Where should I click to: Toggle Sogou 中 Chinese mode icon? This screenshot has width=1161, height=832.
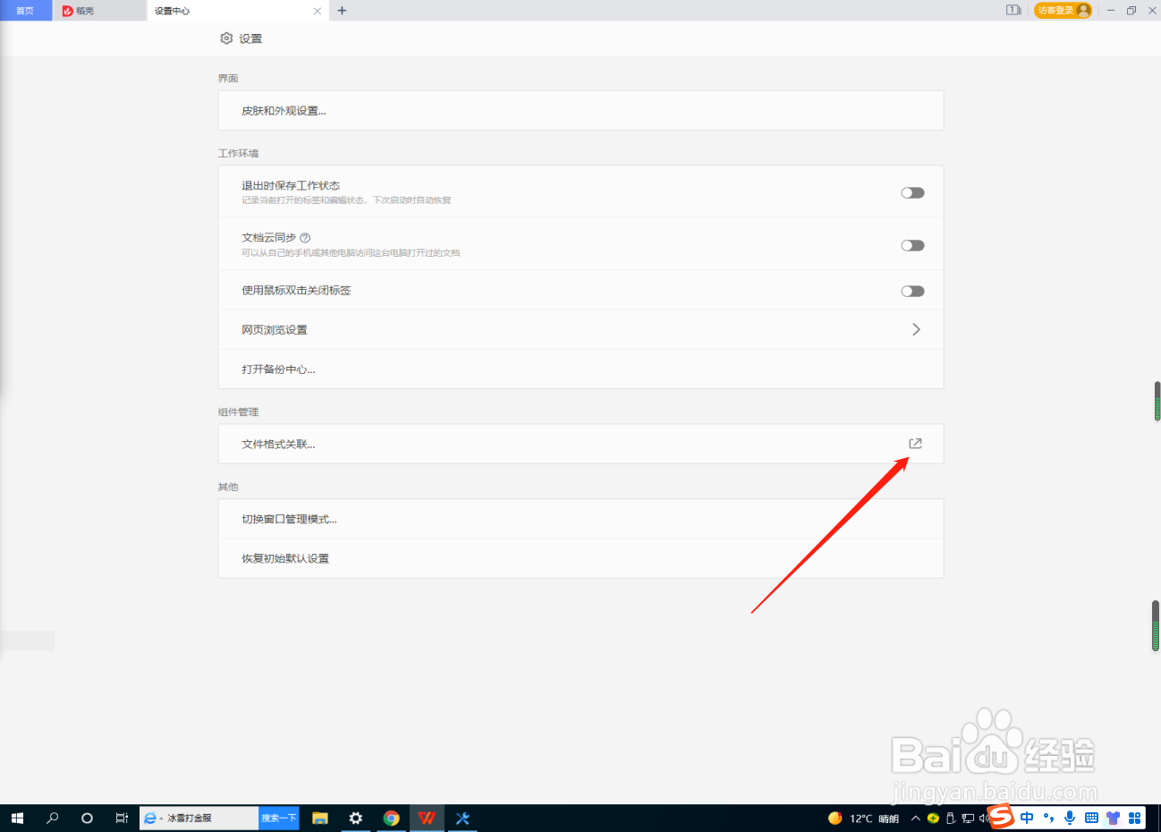(x=1027, y=818)
